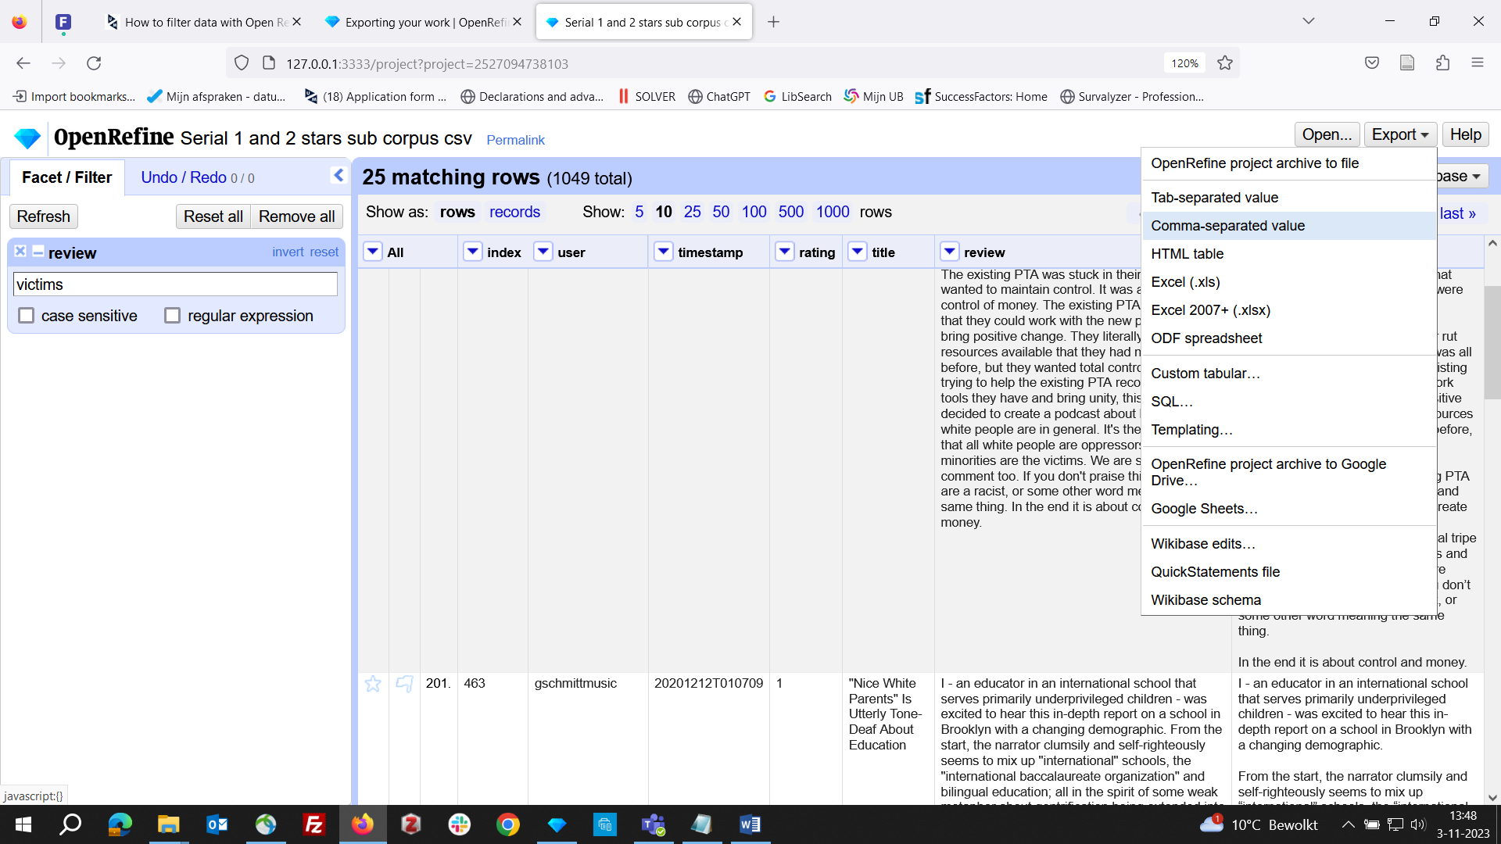Open the review column dropdown menu
1501x844 pixels.
[950, 252]
